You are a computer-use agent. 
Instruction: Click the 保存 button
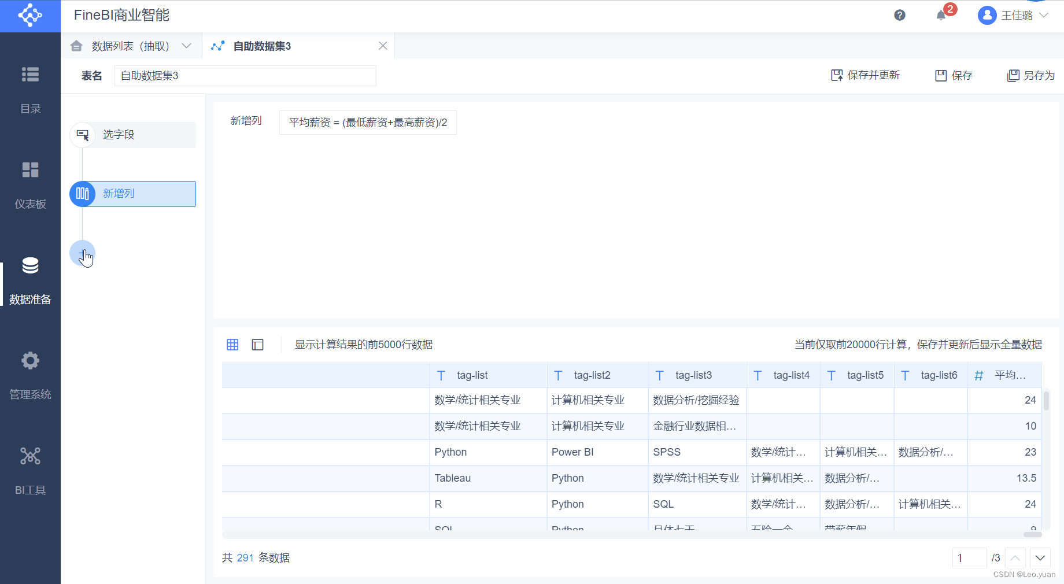coord(954,75)
